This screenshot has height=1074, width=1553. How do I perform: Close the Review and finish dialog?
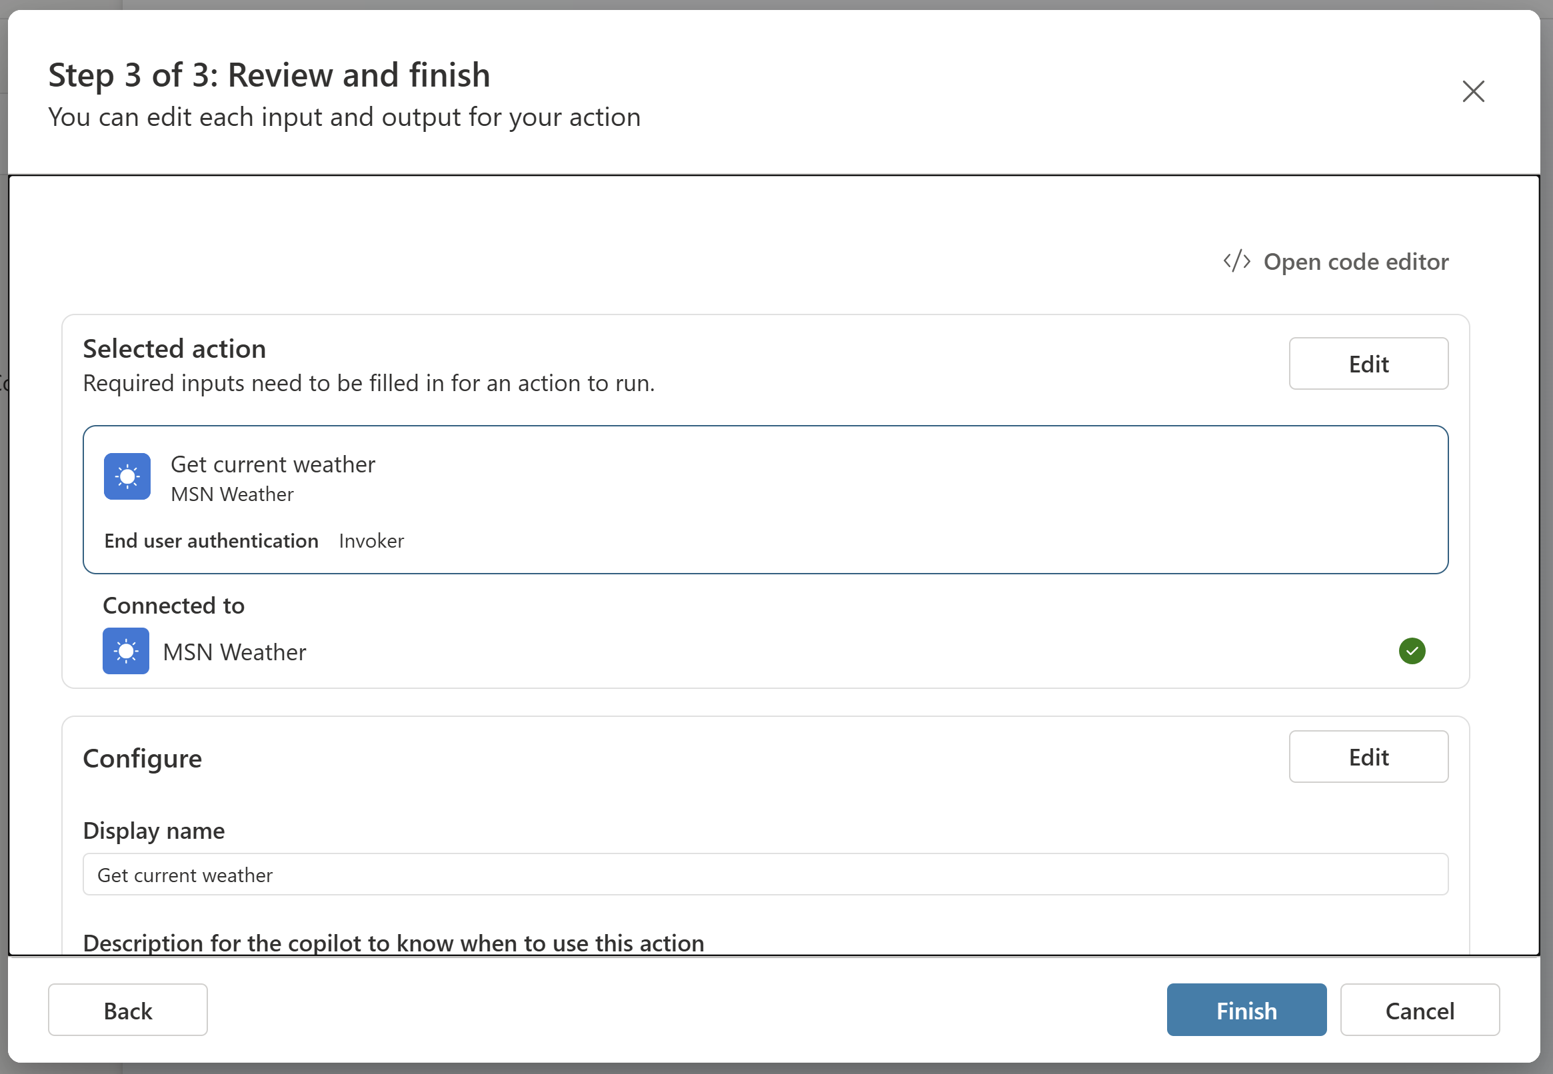point(1473,91)
